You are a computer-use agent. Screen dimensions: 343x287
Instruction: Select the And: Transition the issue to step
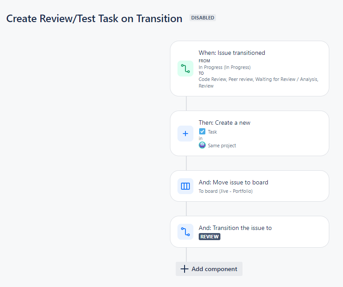coord(250,232)
